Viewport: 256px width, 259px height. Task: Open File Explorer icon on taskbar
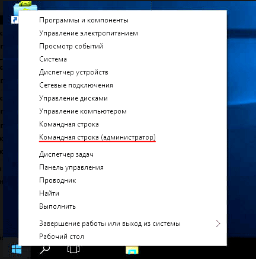click(132, 250)
